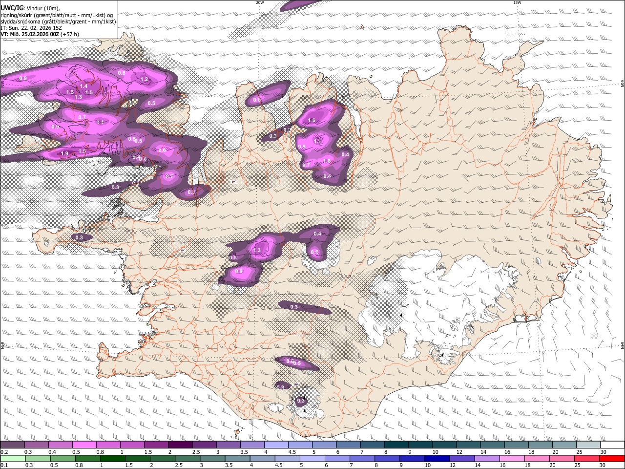Click the 'UWC/IG' title text
Screen dimensions: 625x469
[12, 8]
